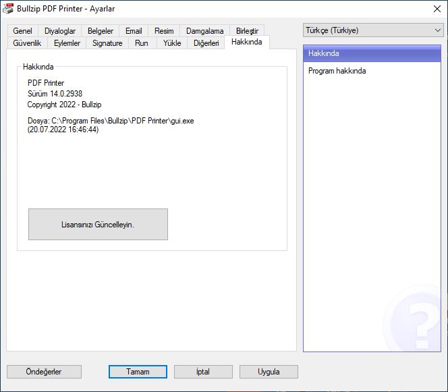This screenshot has height=392, width=448.
Task: Switch to the Run tab
Action: tap(142, 43)
